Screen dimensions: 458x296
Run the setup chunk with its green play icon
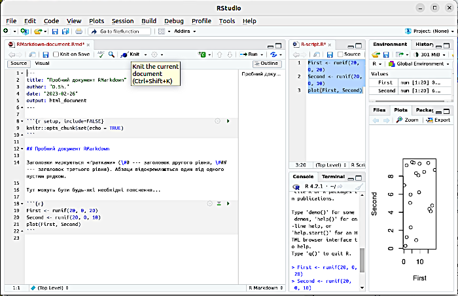pyautogui.click(x=228, y=120)
